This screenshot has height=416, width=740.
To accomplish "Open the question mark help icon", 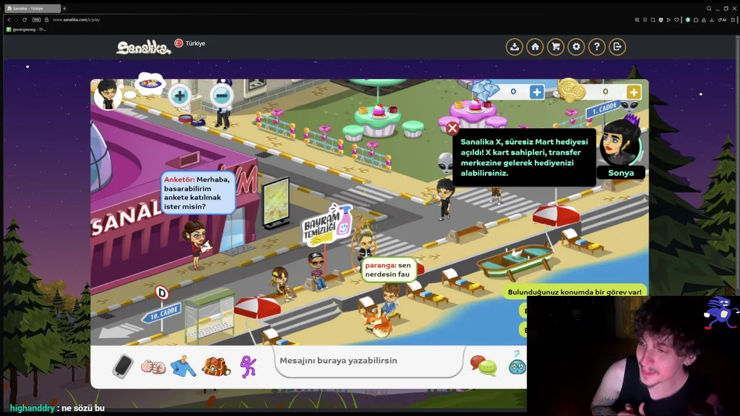I will point(597,47).
